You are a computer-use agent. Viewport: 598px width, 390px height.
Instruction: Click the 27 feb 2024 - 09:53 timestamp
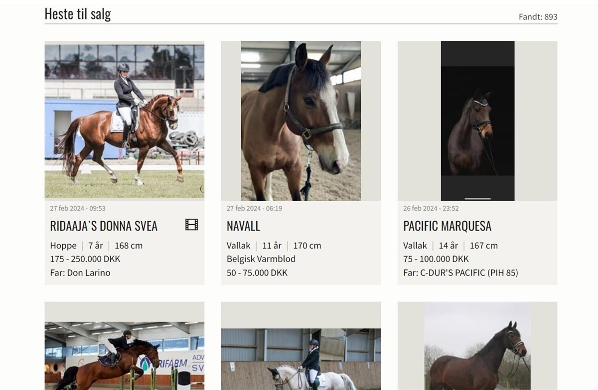click(x=78, y=208)
